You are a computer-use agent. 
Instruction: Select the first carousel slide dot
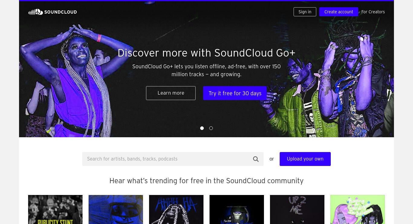pos(202,128)
